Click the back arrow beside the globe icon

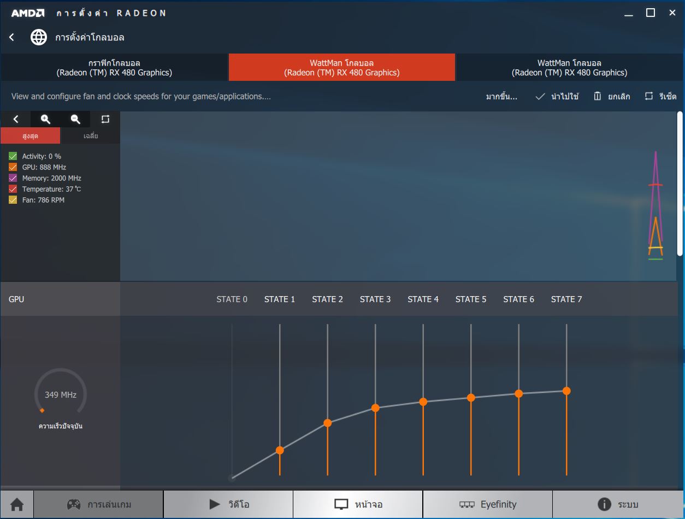tap(12, 37)
